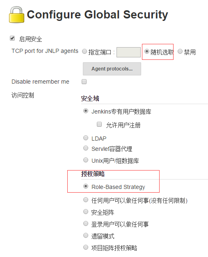208x257 pixels.
Task: Enable the Disable remember me checkbox
Action: pyautogui.click(x=84, y=82)
